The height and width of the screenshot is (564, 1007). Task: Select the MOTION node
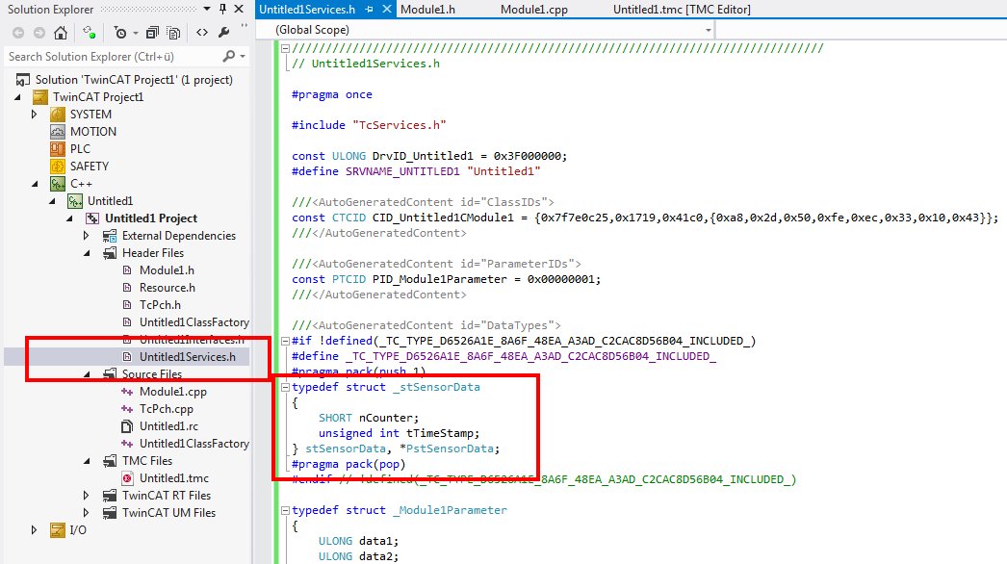click(x=93, y=132)
